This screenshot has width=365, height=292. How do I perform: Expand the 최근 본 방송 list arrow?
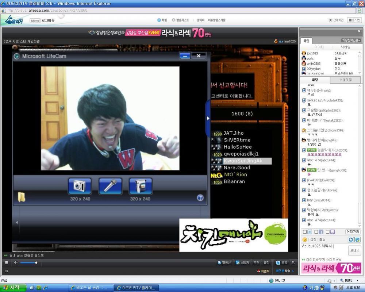click(293, 271)
